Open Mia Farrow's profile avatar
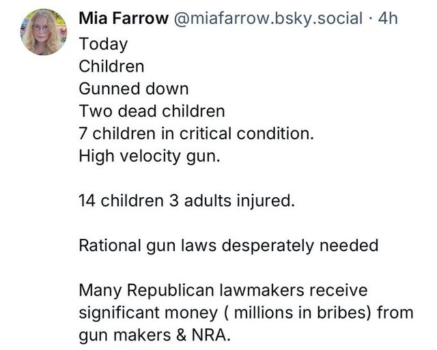437x350 pixels. [x=44, y=31]
